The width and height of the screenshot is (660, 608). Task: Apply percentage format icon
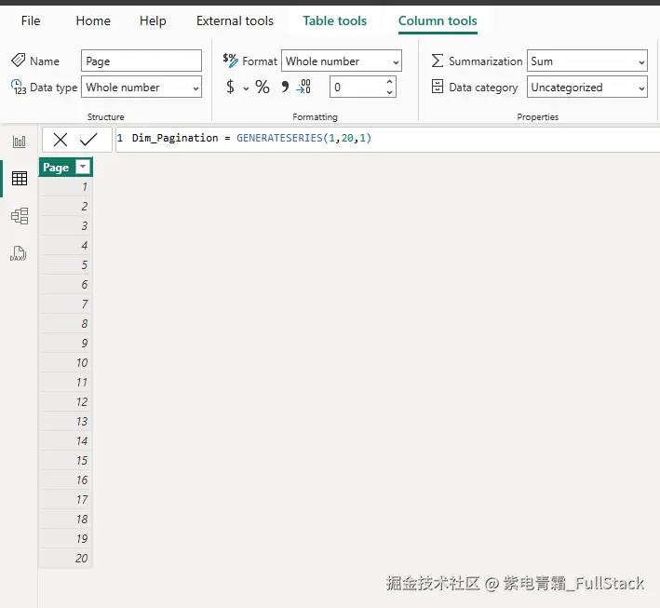pos(263,87)
